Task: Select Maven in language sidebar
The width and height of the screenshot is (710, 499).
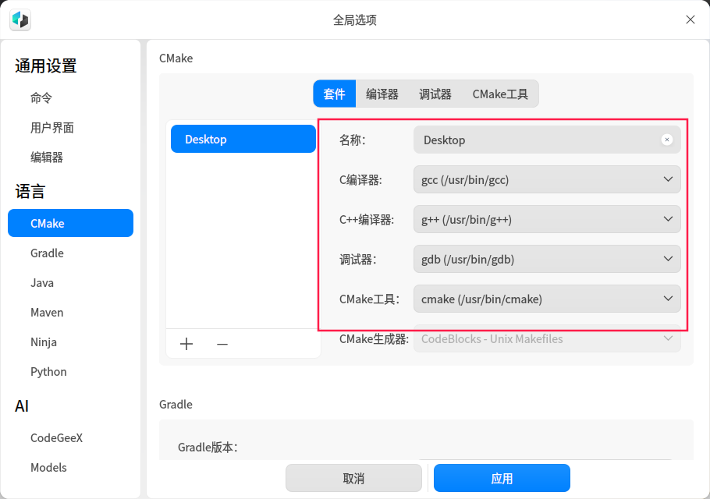Action: 71,312
